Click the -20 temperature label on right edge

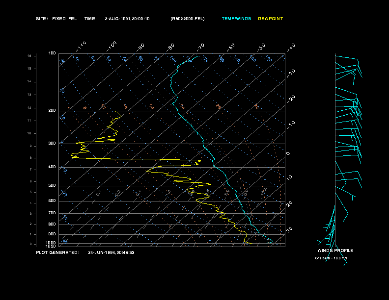(291, 99)
